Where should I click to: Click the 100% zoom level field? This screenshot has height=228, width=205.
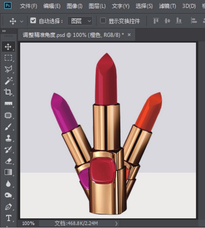28,223
